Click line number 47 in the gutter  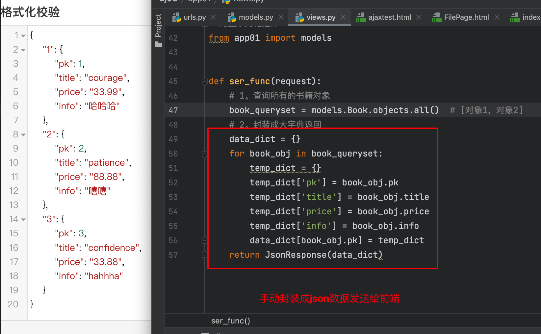coord(173,110)
